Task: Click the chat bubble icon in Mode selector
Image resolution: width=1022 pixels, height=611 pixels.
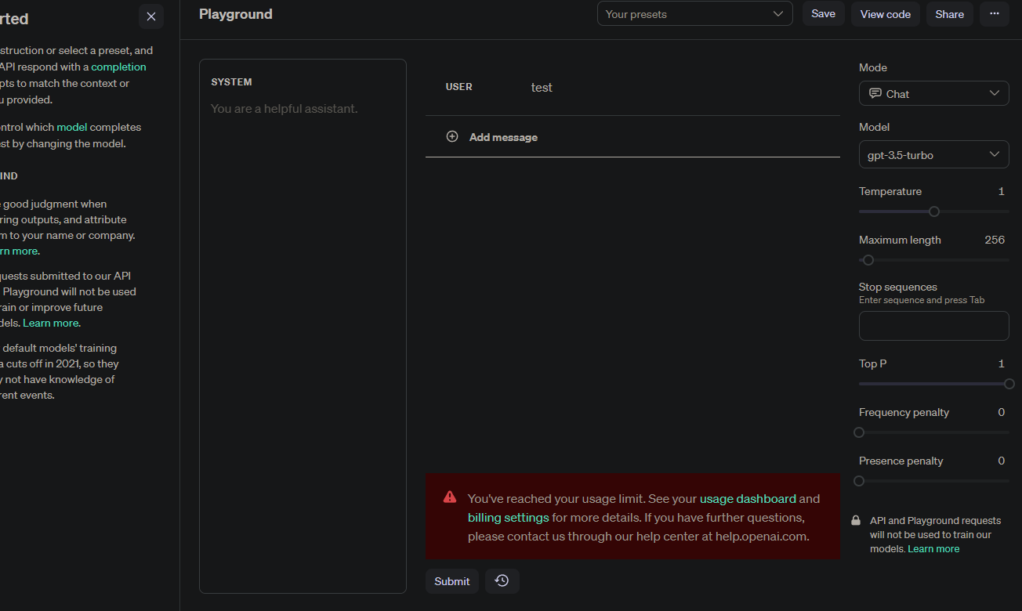Action: coord(874,93)
